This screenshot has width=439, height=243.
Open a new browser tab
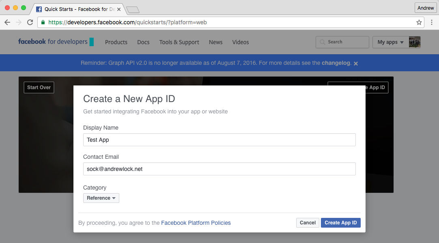coord(133,10)
